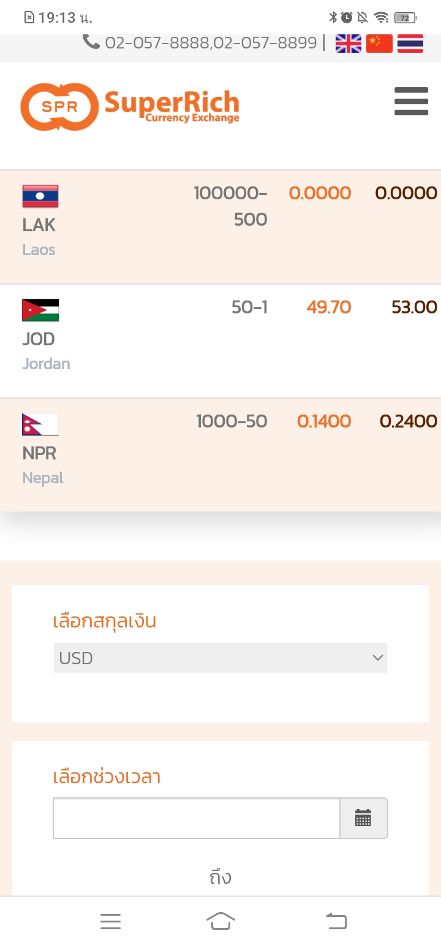
Task: Switch language to Chinese via China flag
Action: coord(379,43)
